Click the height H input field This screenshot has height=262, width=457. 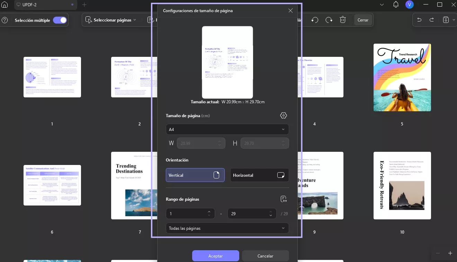click(265, 143)
